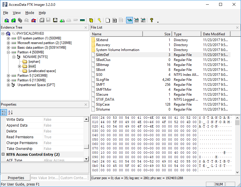Expand the Unpartitioned Space [GPT] node

[8, 85]
